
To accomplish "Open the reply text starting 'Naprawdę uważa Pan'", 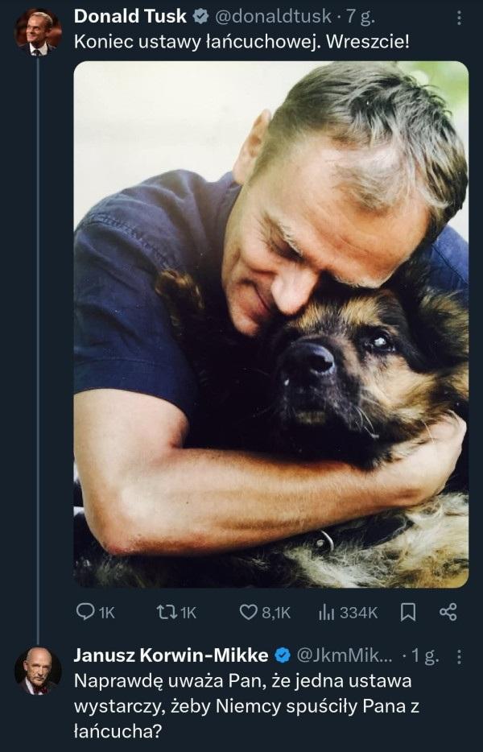I will (x=242, y=704).
